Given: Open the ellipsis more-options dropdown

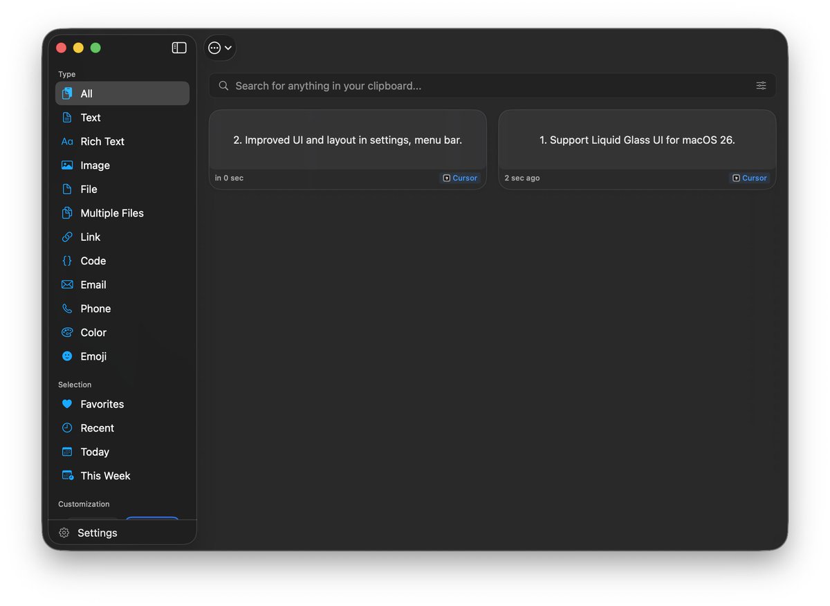Looking at the screenshot, I should point(220,48).
